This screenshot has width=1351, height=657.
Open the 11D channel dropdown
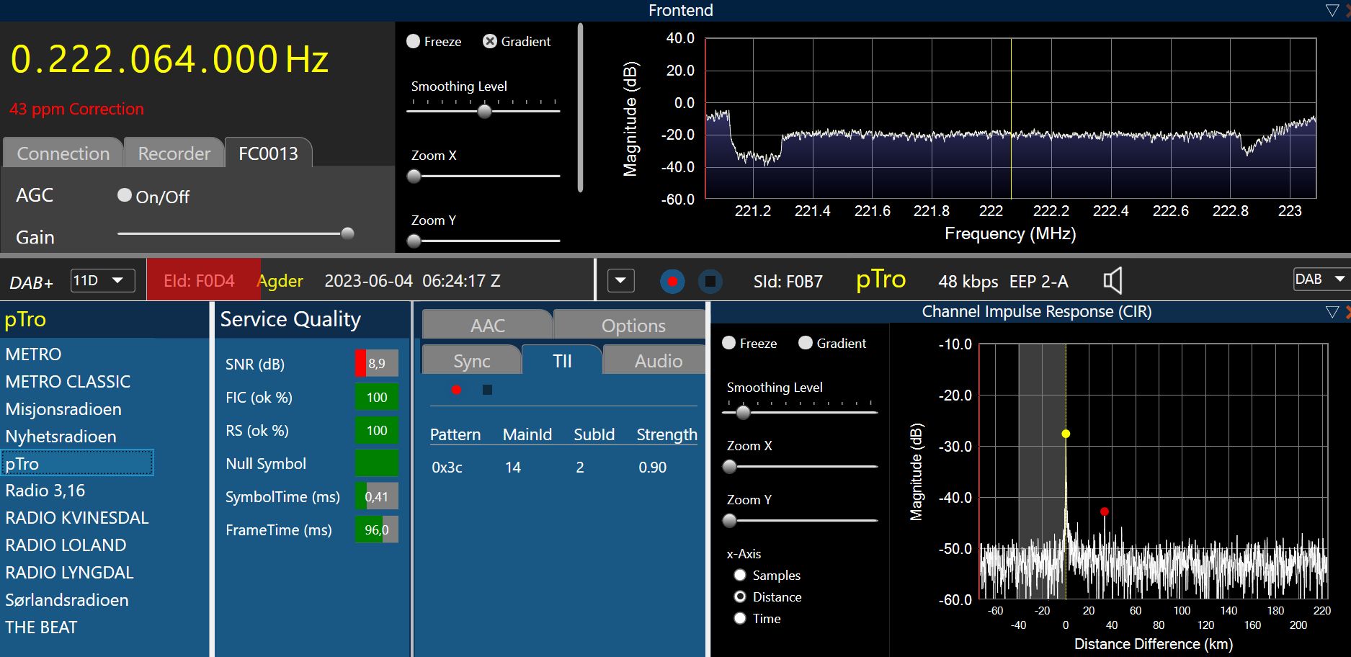(102, 280)
